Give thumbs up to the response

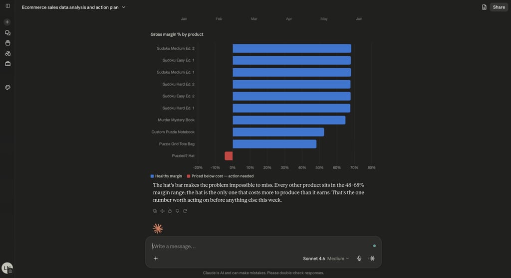pos(170,211)
